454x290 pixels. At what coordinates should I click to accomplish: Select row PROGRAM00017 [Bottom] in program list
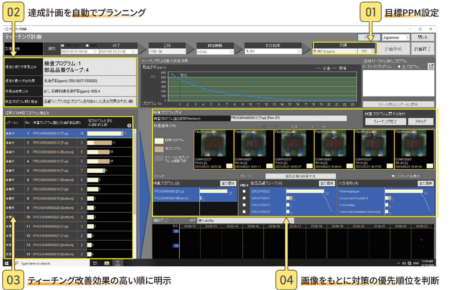pyautogui.click(x=69, y=180)
